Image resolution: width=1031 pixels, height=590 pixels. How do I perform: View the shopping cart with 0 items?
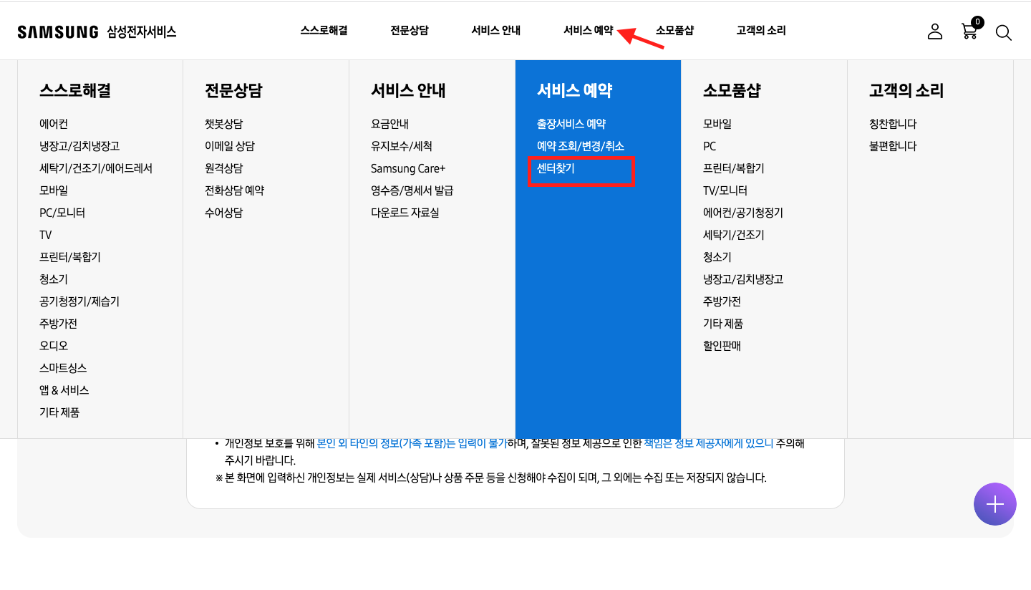(969, 32)
